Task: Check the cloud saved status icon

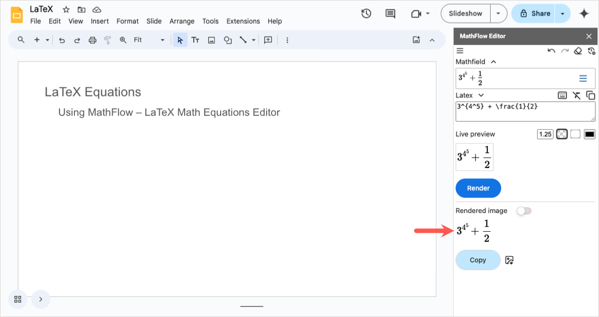Action: pos(97,9)
